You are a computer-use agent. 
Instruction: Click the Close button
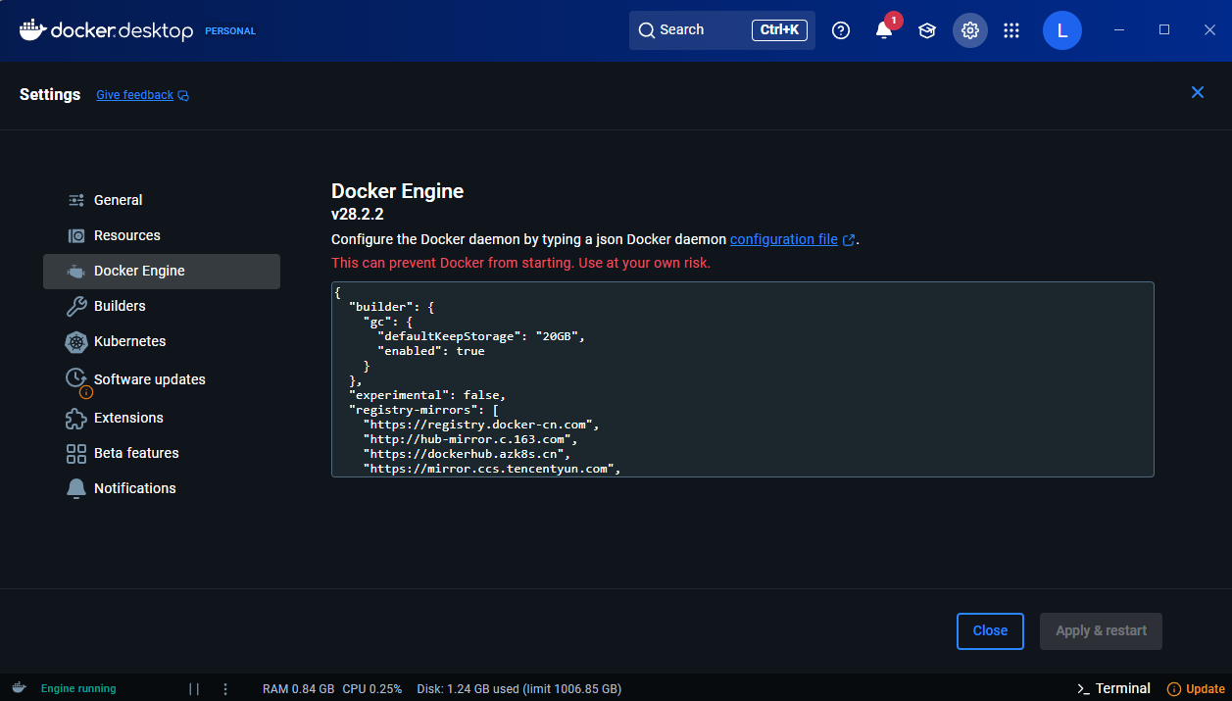click(x=990, y=631)
